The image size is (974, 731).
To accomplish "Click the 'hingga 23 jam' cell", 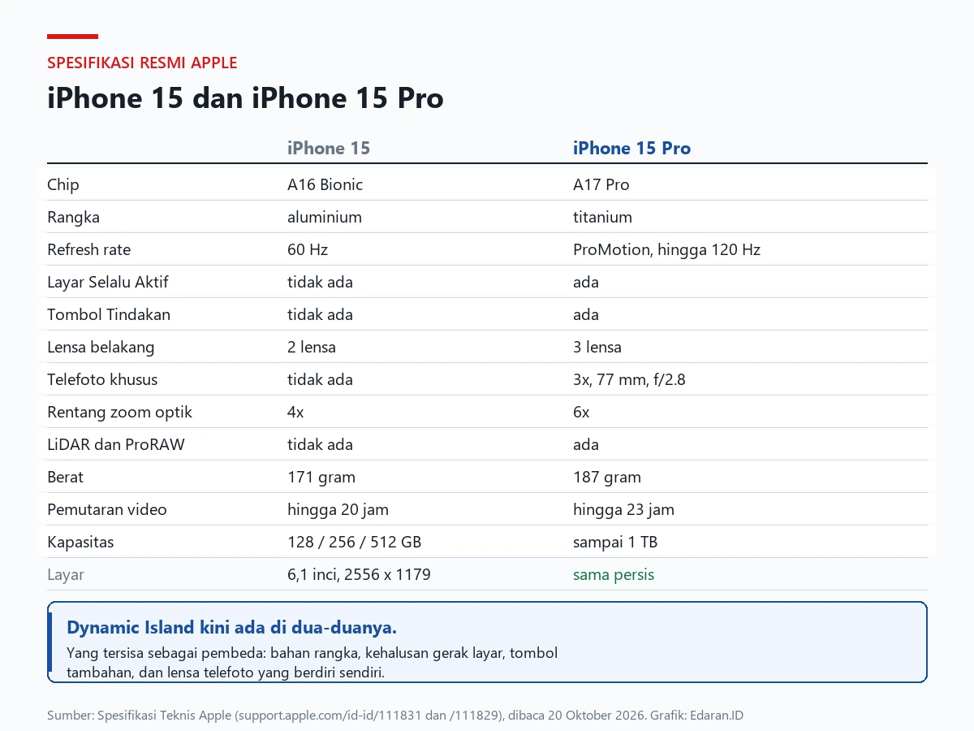I will point(623,509).
